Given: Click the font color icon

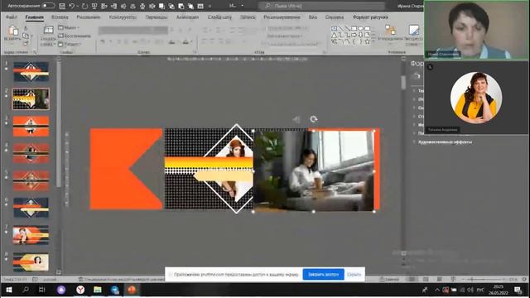Looking at the screenshot, I should (x=185, y=42).
